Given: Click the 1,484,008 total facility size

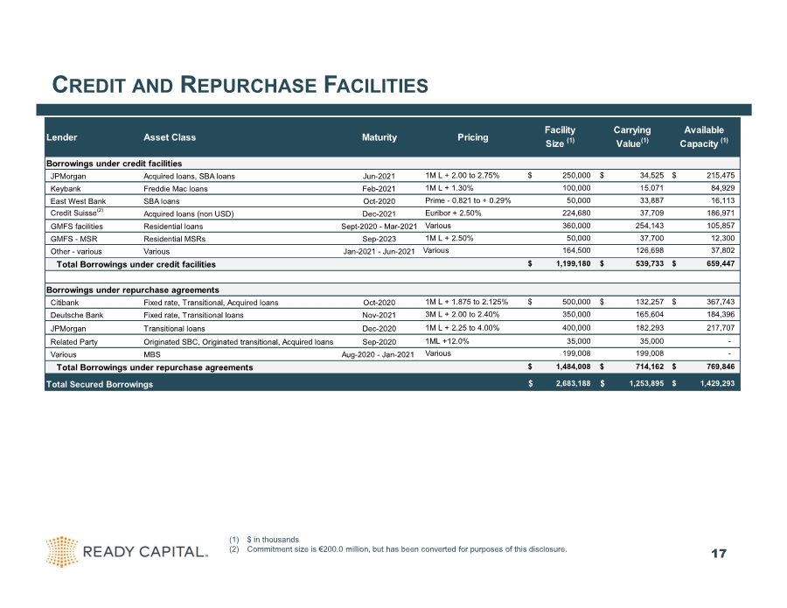Looking at the screenshot, I should pos(573,367).
